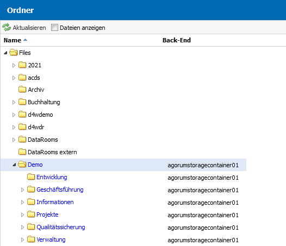
Task: Click the Files root folder icon
Action: point(14,53)
